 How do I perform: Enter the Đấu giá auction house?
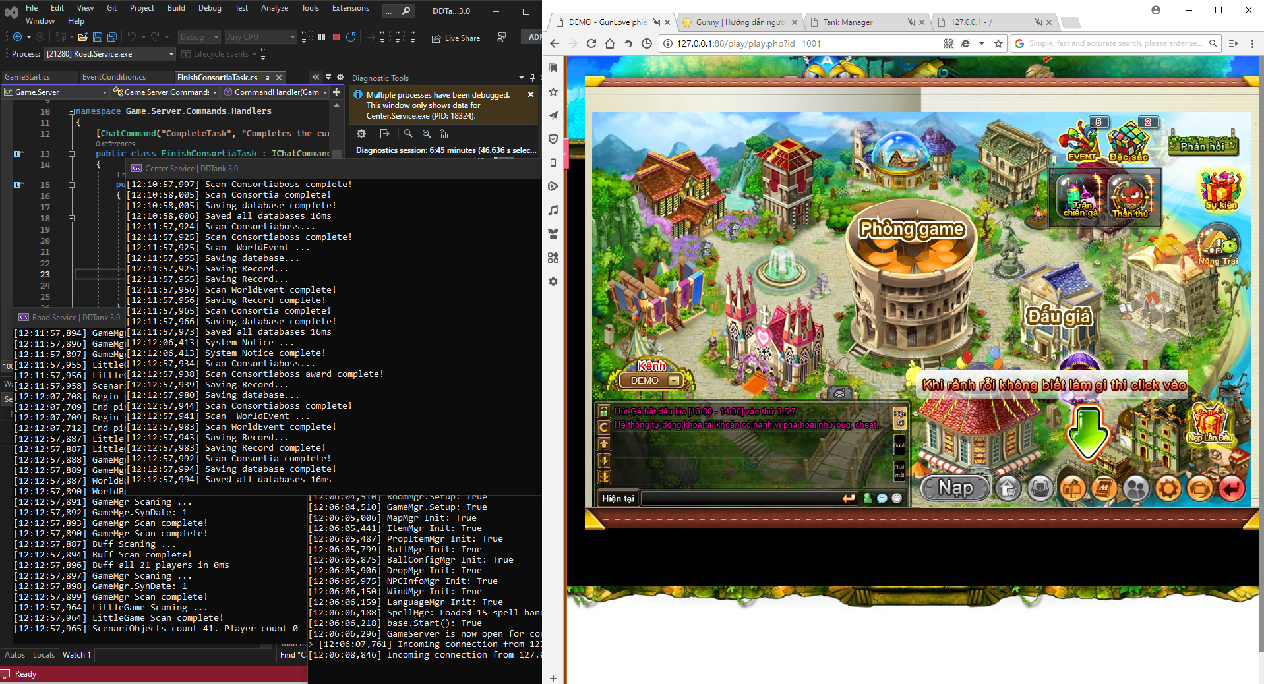1059,316
